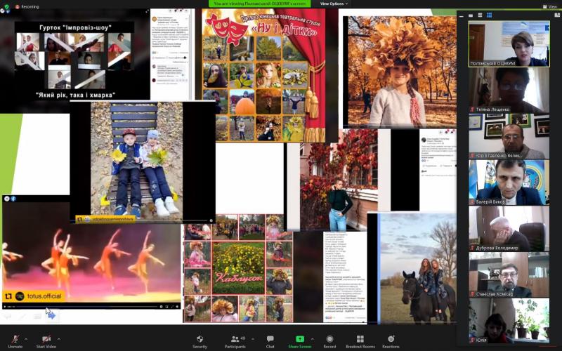Switch video panel to grid view
Screen dimensions: 562x351
tap(489, 15)
